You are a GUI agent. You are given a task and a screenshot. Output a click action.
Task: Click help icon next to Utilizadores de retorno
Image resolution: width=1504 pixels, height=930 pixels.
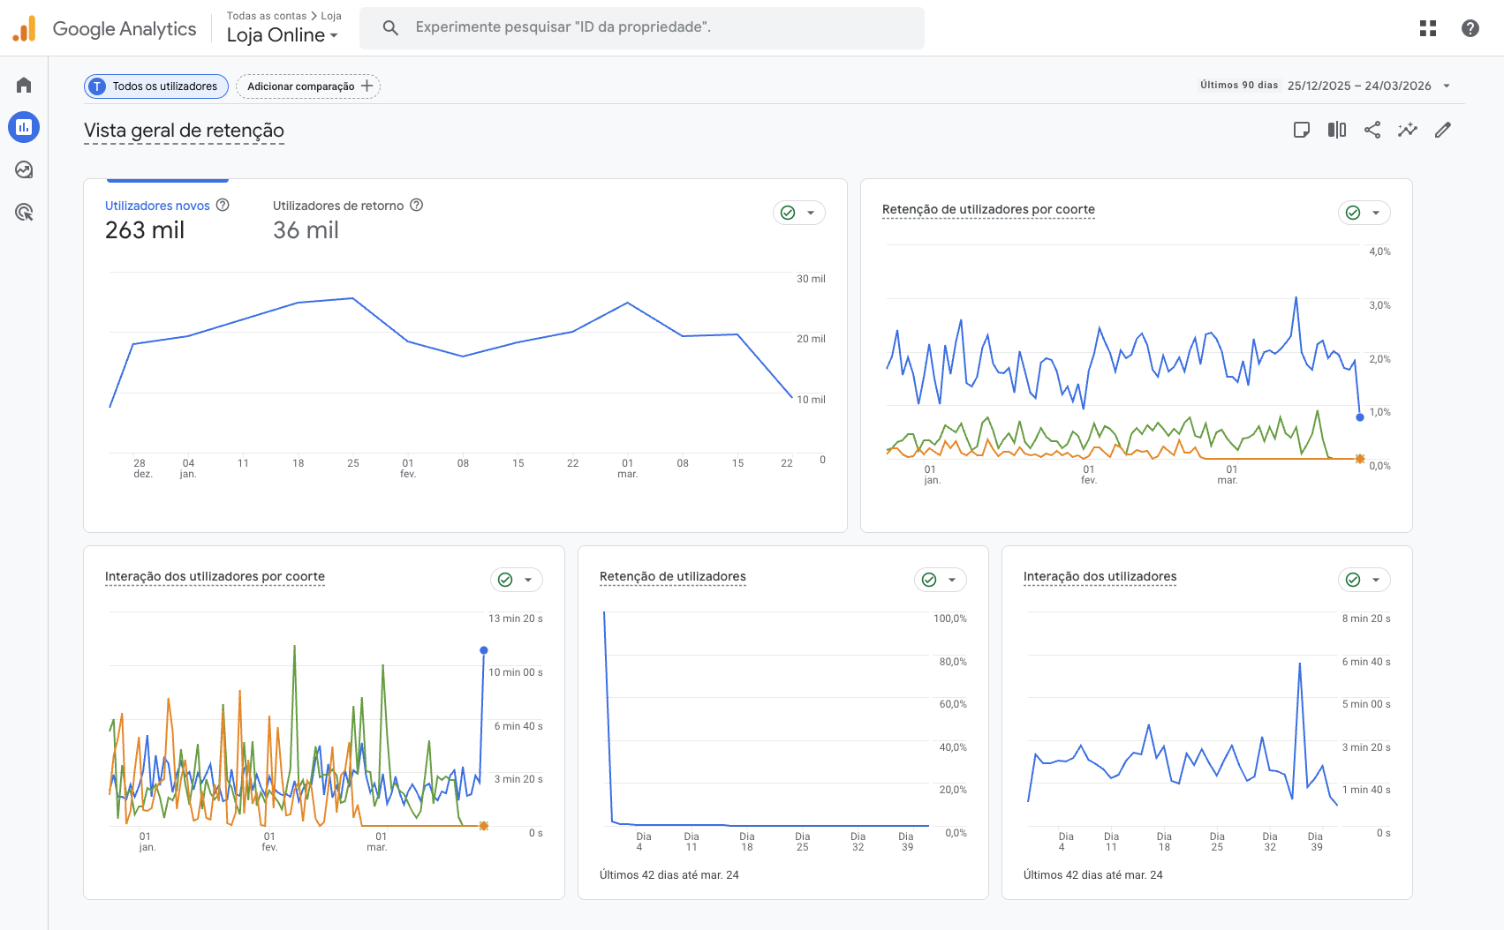417,205
